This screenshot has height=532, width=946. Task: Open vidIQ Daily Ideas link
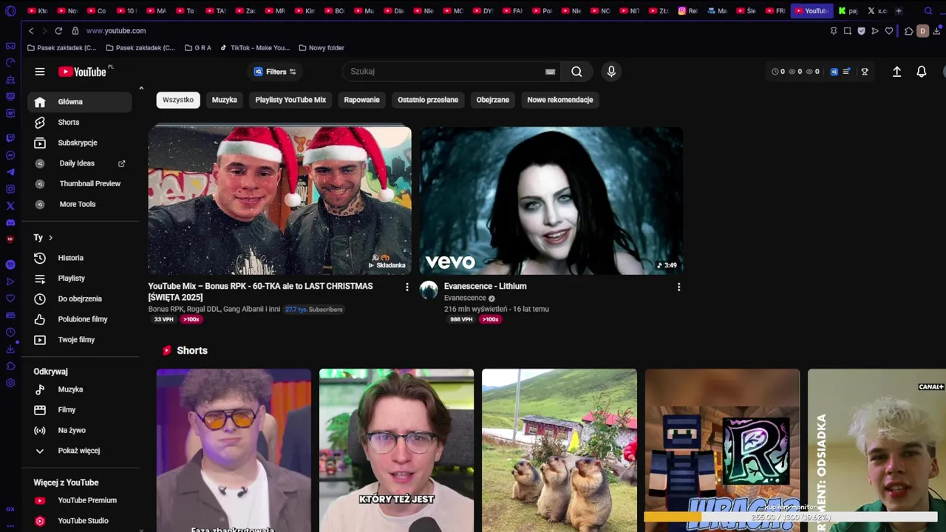coord(80,163)
